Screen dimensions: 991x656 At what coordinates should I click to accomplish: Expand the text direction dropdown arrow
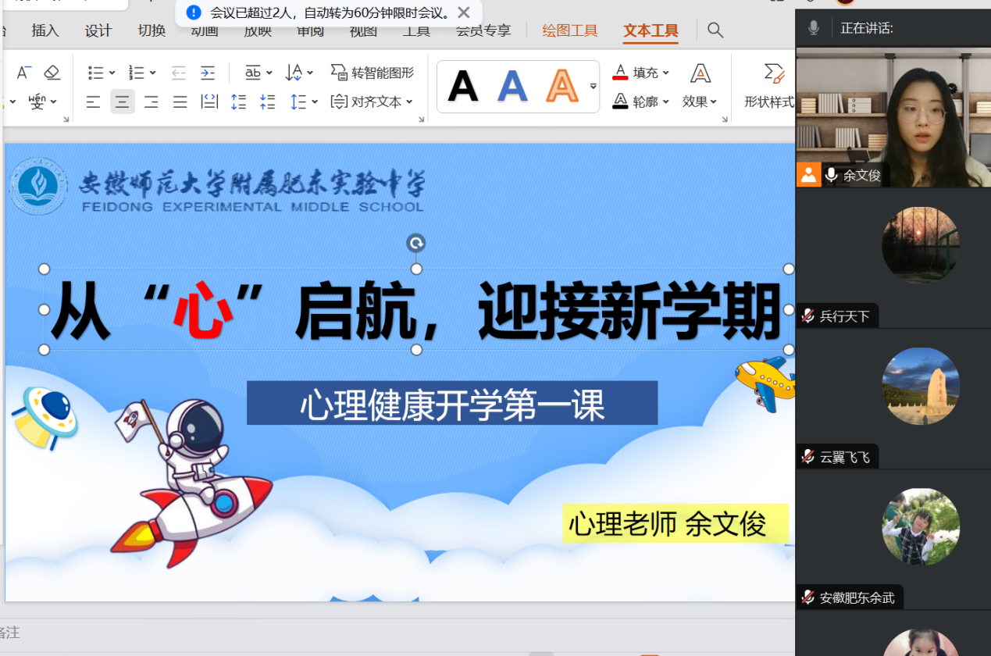tap(310, 73)
